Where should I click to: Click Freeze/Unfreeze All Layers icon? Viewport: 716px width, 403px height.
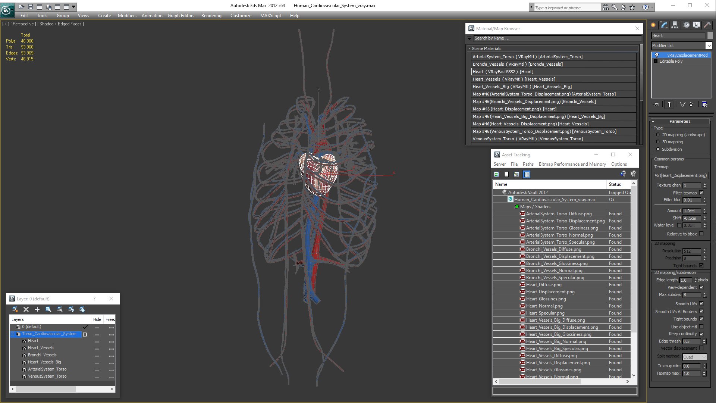click(82, 309)
